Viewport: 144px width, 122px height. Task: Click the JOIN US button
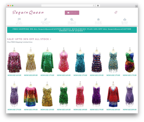click(72, 13)
